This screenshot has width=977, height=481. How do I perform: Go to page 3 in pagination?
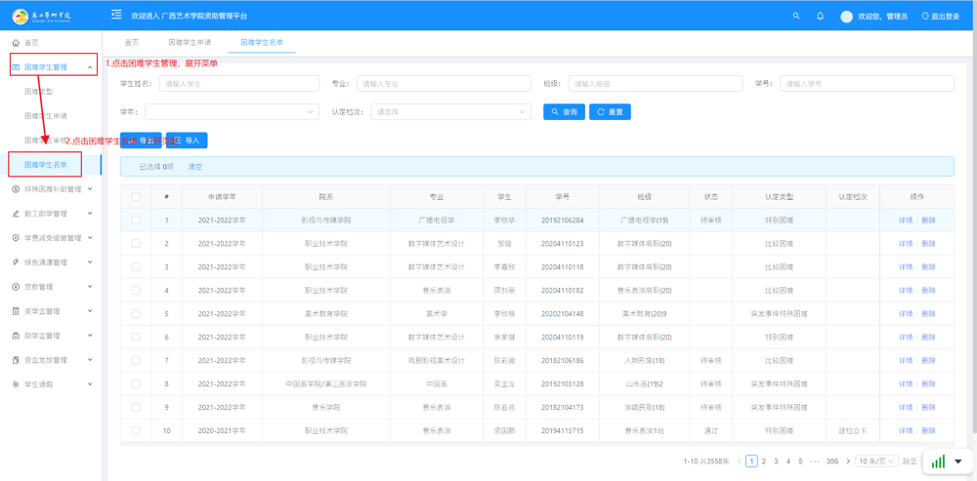pyautogui.click(x=776, y=461)
